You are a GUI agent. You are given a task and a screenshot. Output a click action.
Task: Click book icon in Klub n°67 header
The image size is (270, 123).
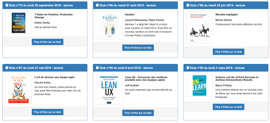7,68
